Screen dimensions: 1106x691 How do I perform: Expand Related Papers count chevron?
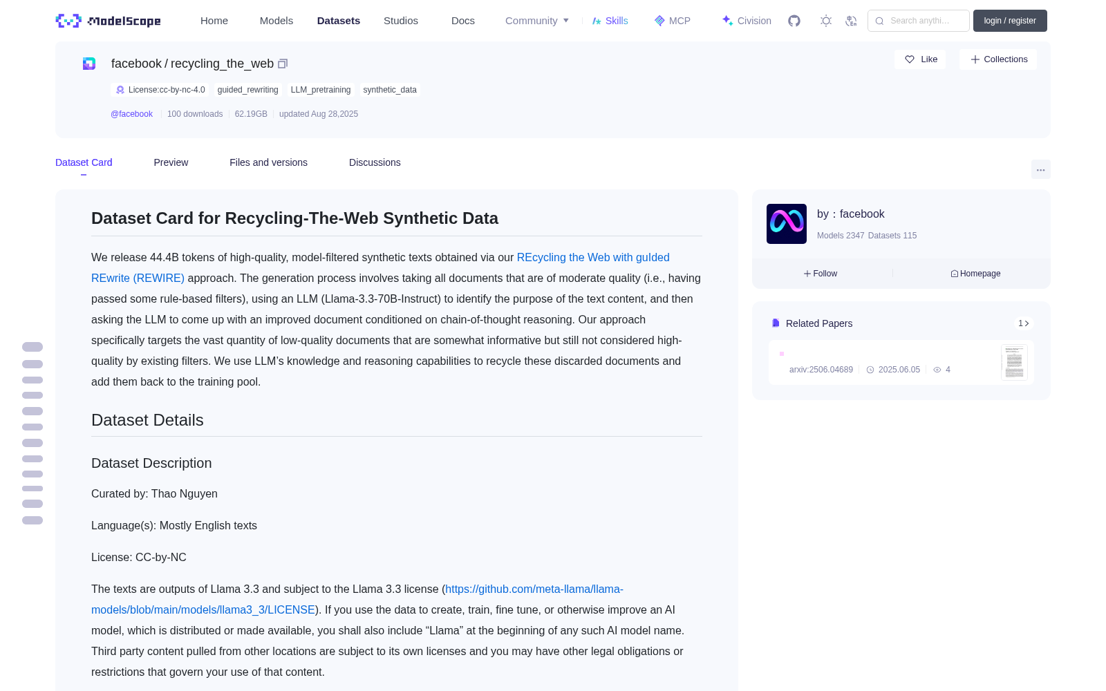(x=1024, y=323)
